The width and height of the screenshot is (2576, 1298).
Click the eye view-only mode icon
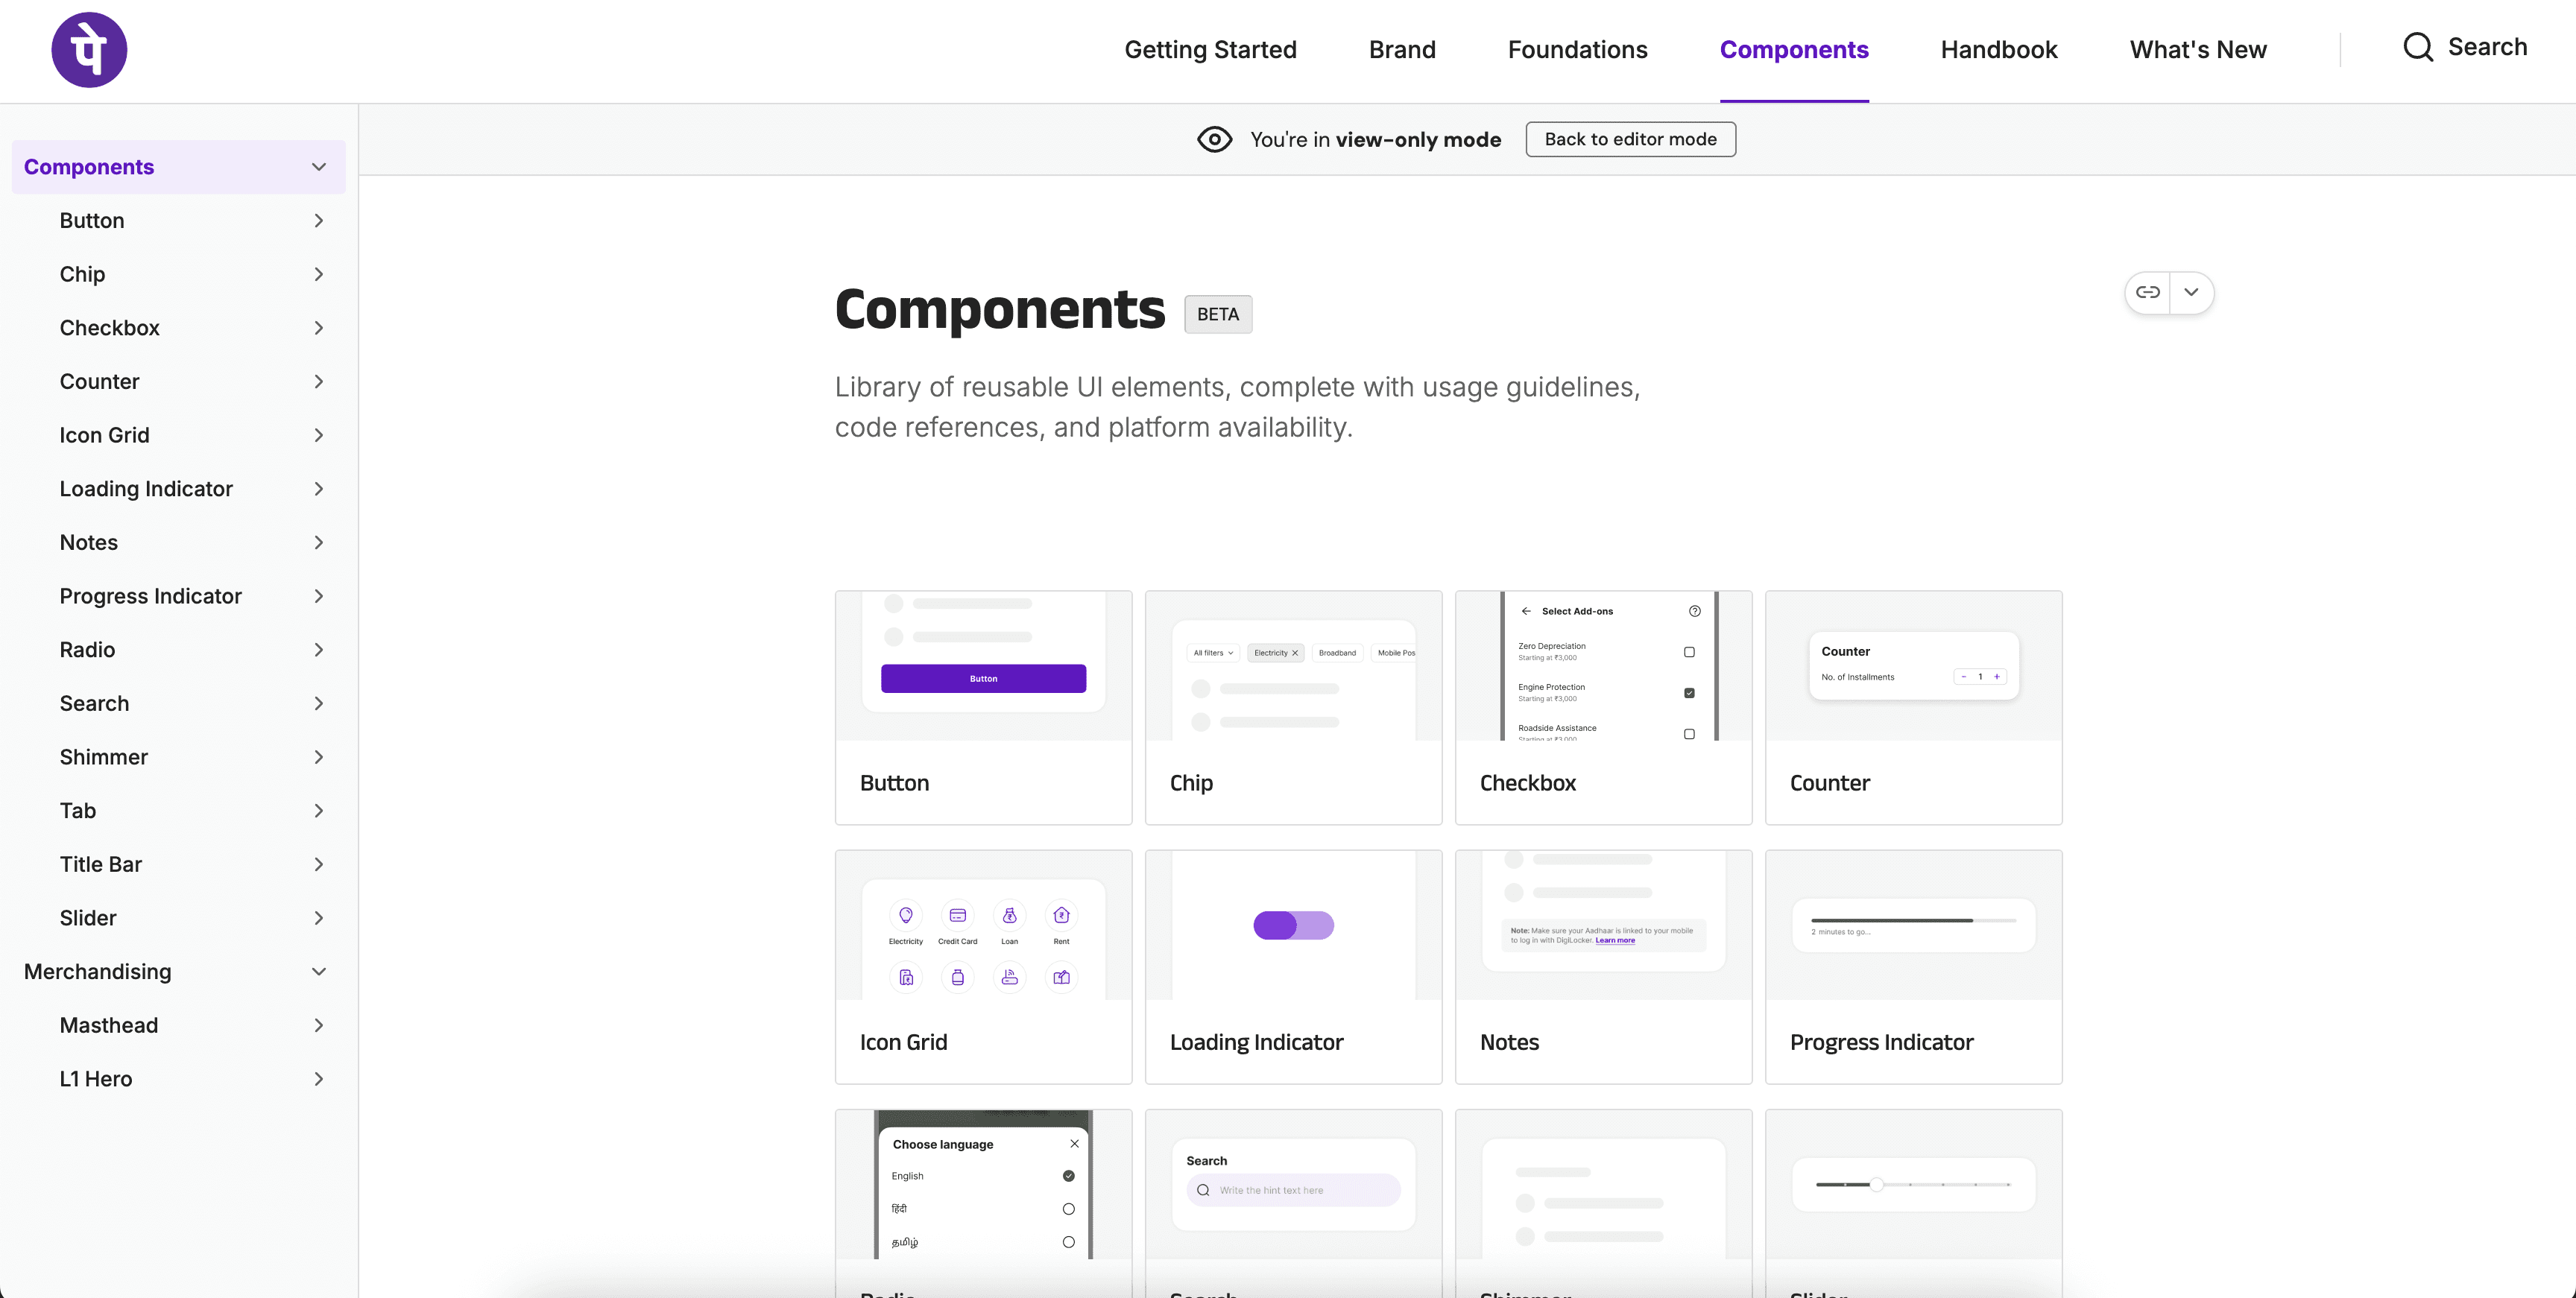[x=1214, y=139]
